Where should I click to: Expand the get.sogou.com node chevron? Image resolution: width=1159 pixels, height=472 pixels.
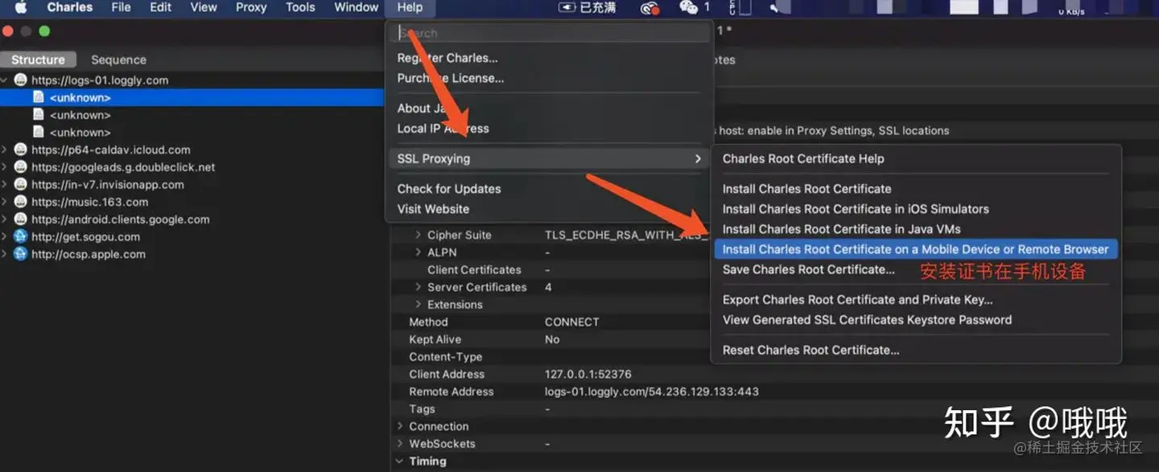point(5,237)
